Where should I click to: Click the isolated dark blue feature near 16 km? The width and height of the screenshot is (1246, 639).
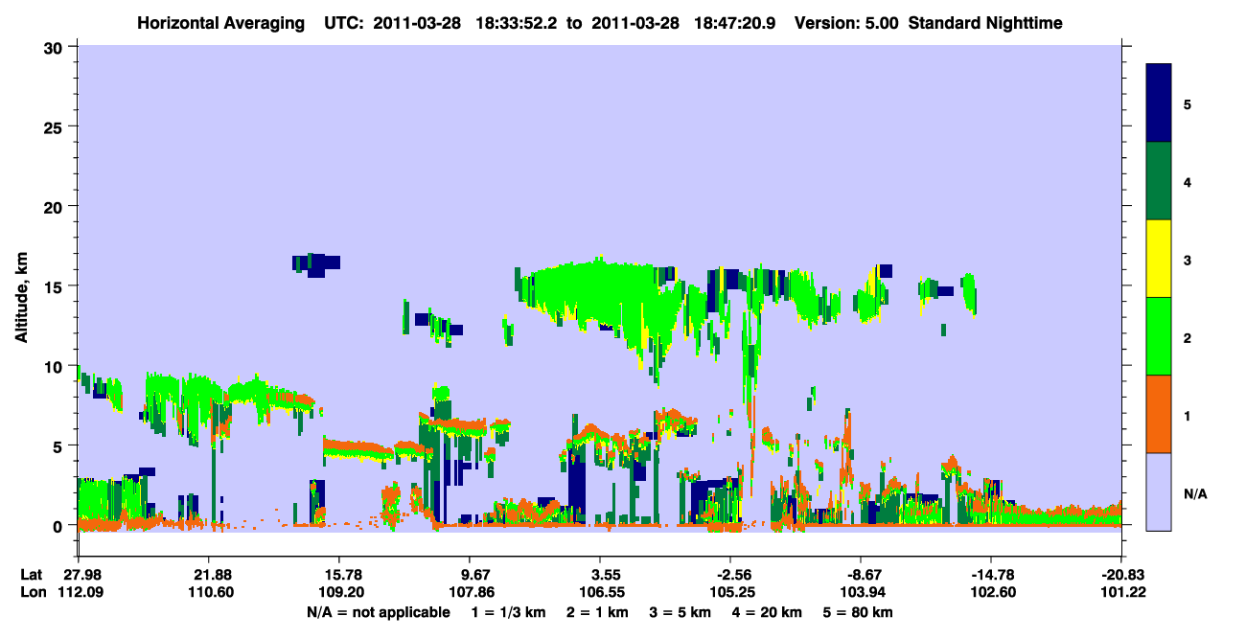click(316, 264)
